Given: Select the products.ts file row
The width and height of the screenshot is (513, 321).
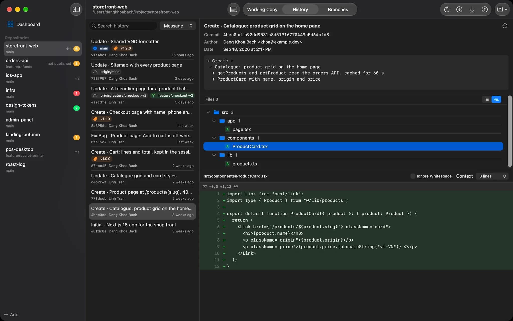Looking at the screenshot, I should coord(353,164).
